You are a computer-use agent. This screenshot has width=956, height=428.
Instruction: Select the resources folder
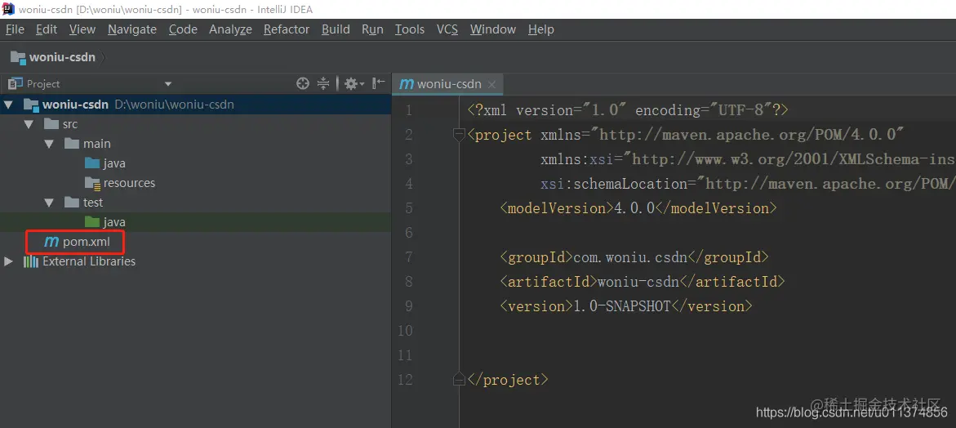point(129,183)
